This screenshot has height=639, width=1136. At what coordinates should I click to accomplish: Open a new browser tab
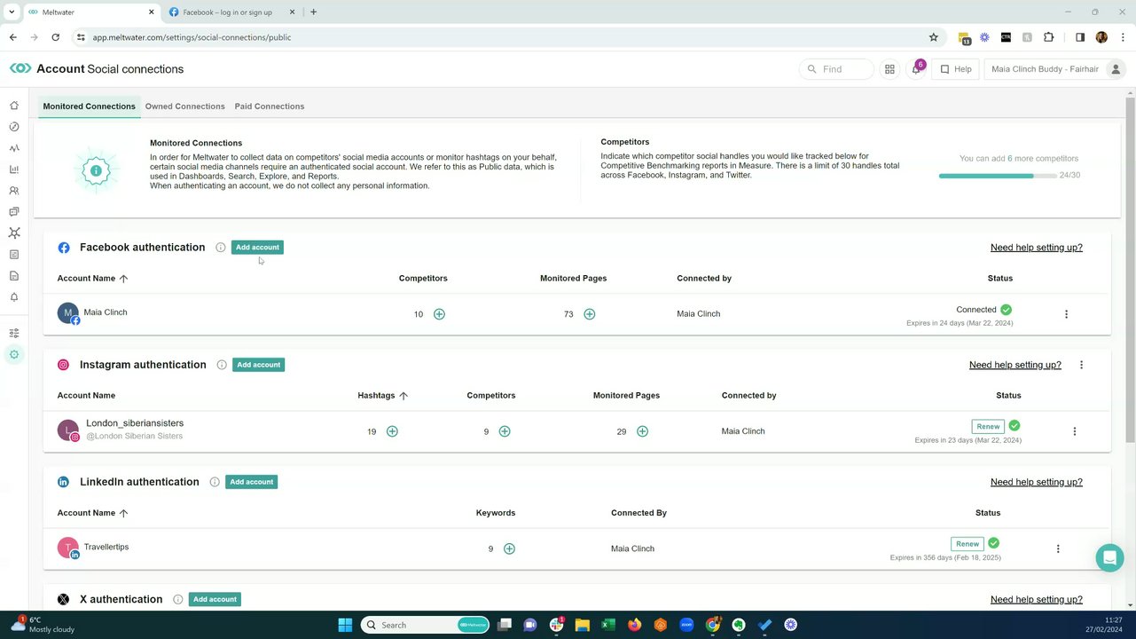click(313, 12)
